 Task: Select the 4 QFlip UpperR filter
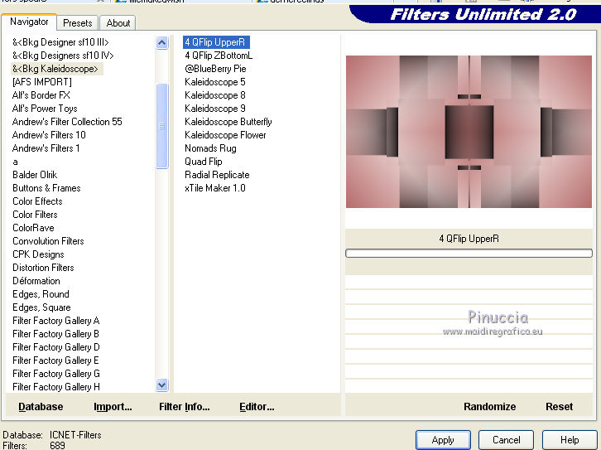(216, 42)
